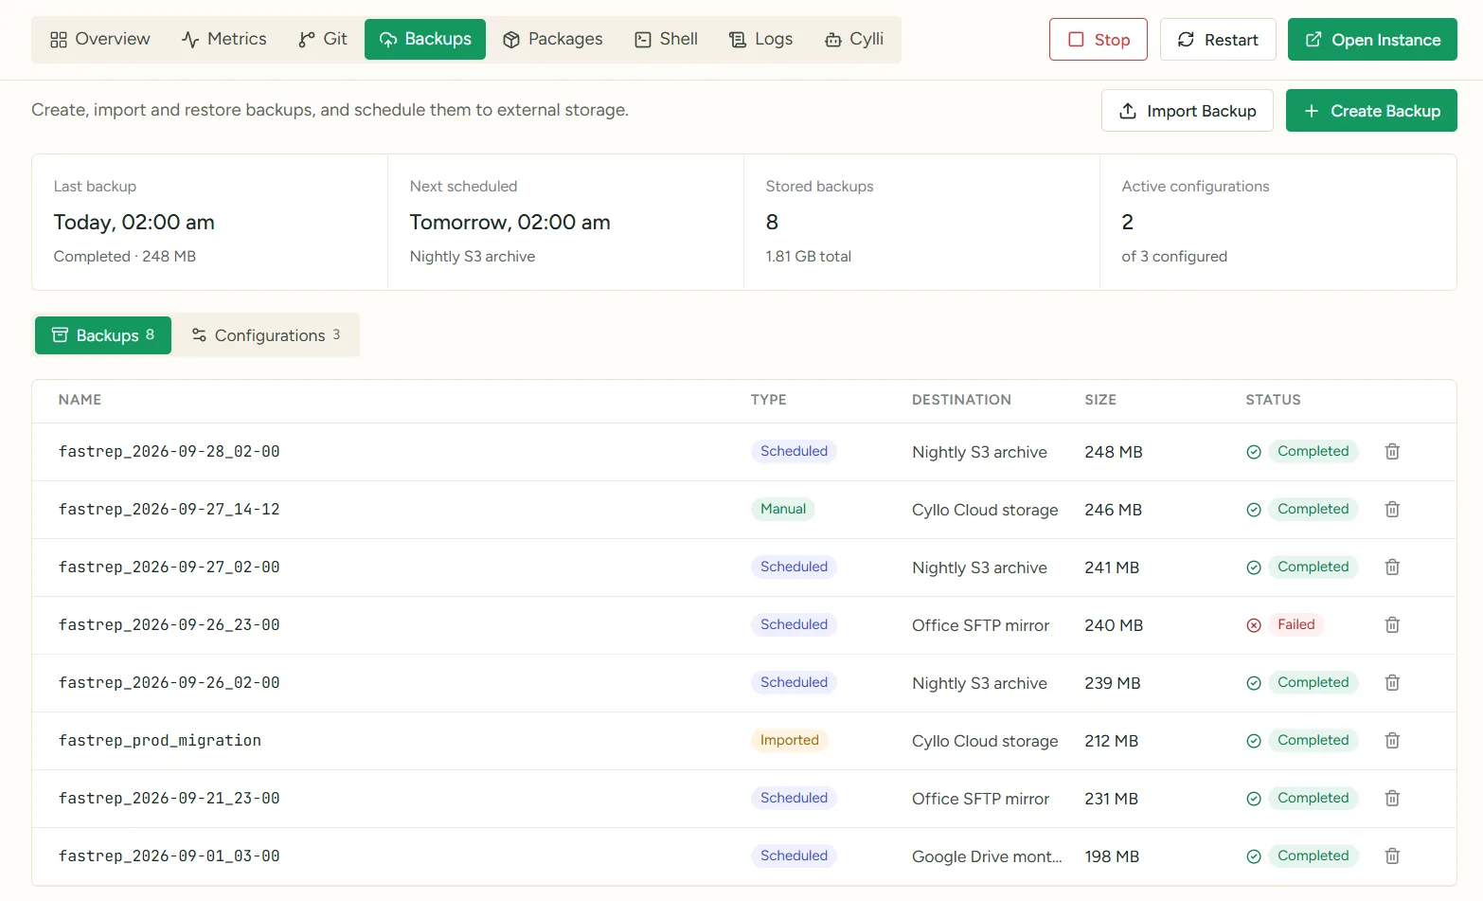Click the DESTINATION column header
Image resolution: width=1483 pixels, height=901 pixels.
tap(961, 400)
